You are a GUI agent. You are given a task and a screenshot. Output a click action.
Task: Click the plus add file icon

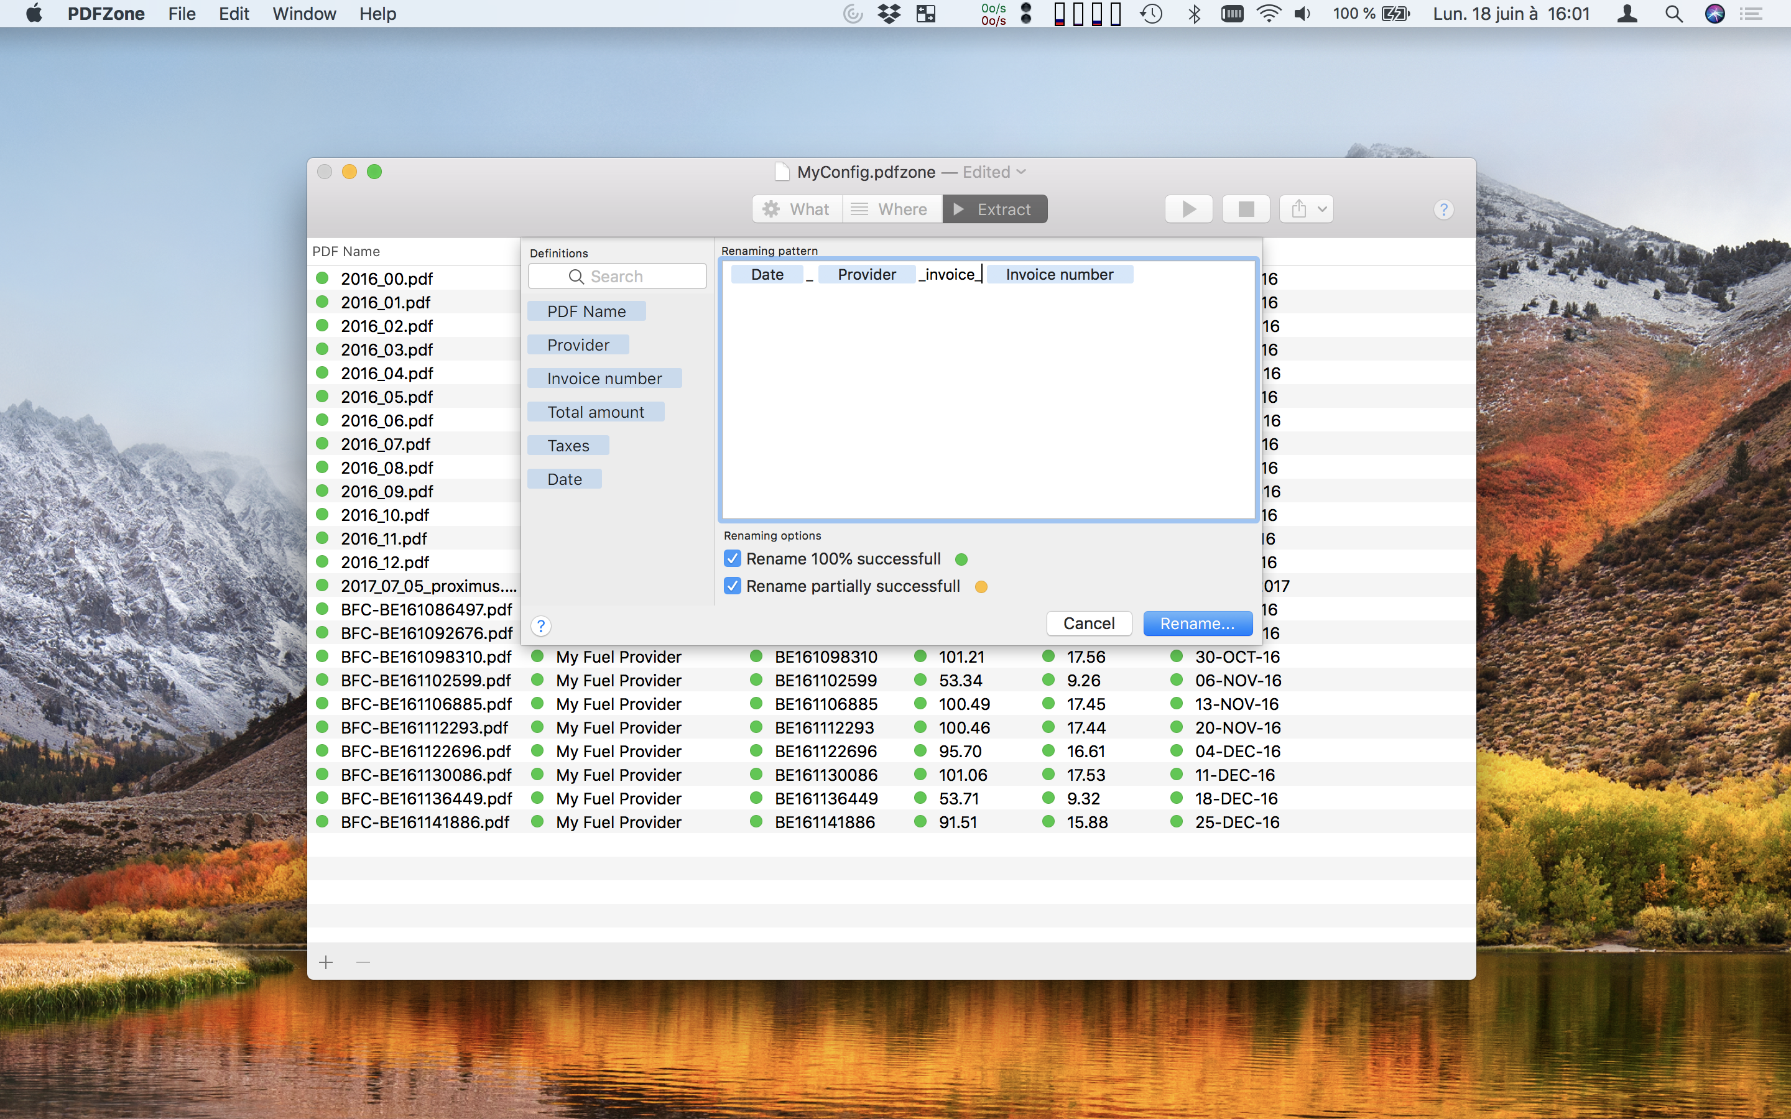click(326, 962)
